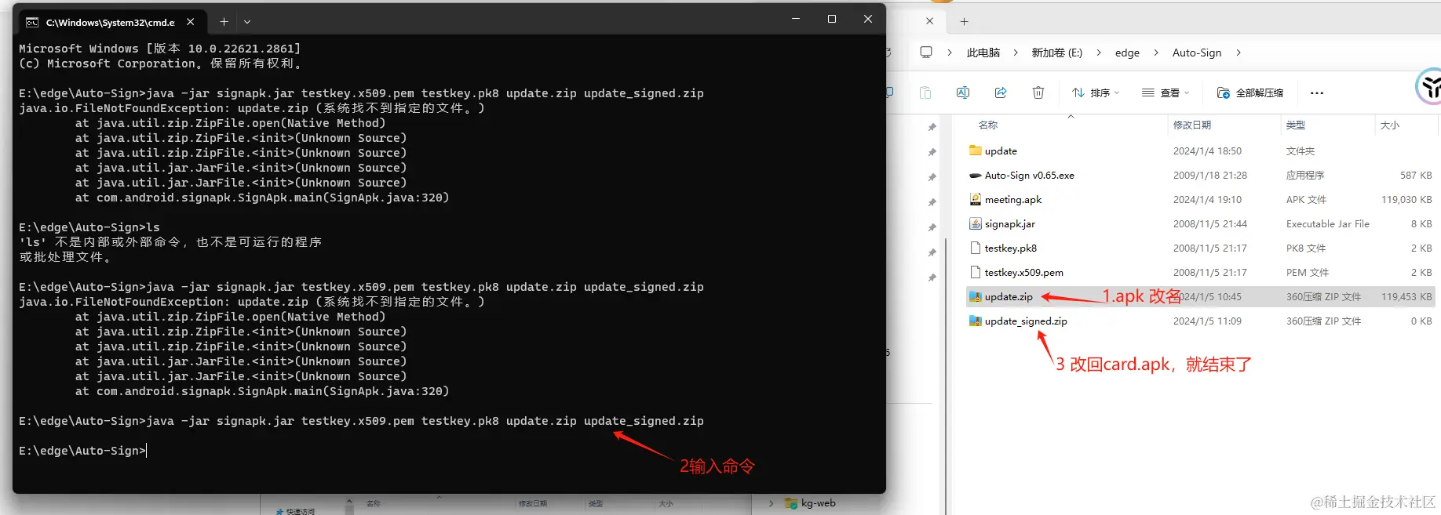Screen dimensions: 1441x515
Task: Click the cmd icon in tab title
Action: pyautogui.click(x=32, y=23)
